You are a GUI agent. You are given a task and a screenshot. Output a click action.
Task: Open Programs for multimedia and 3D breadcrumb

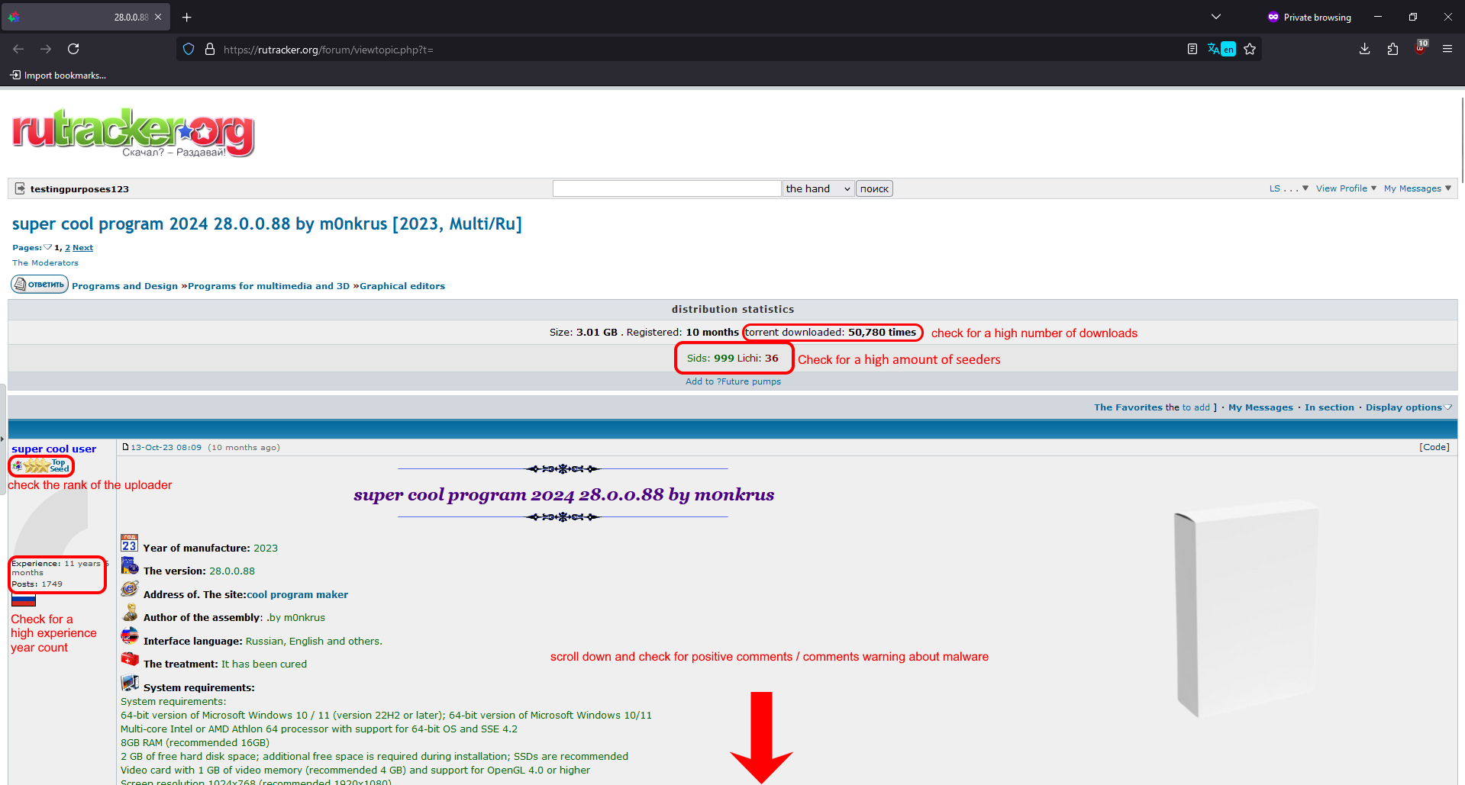click(x=269, y=286)
